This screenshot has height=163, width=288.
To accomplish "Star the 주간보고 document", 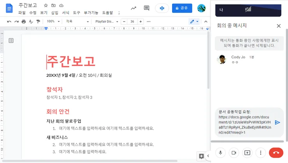I will pos(46,5).
